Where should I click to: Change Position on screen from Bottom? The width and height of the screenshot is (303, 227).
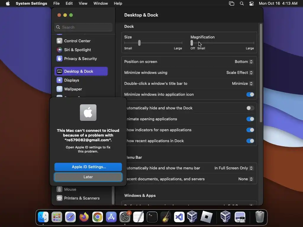(x=244, y=61)
